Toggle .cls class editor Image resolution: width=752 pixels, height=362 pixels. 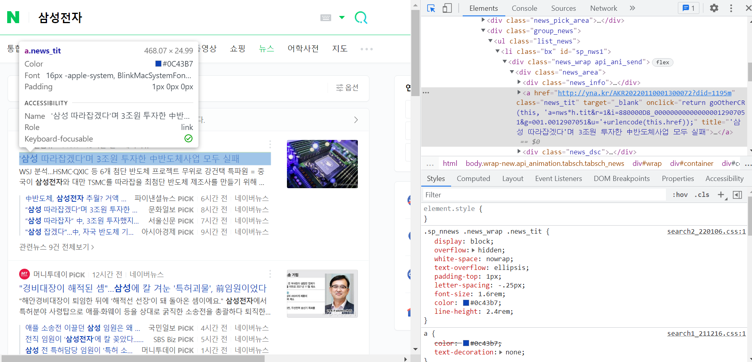702,195
